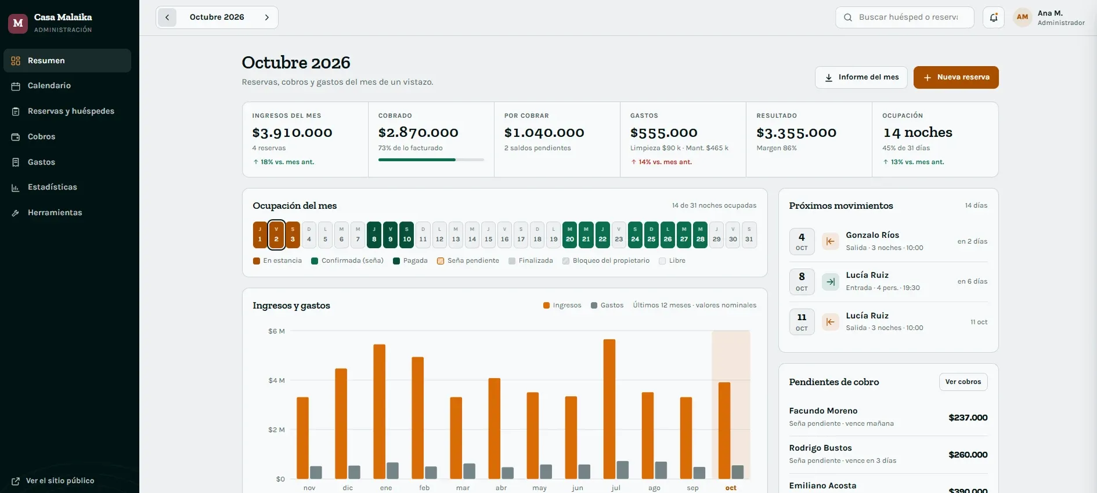Open Facundo Moreno pending payment
The width and height of the screenshot is (1097, 493).
point(889,417)
